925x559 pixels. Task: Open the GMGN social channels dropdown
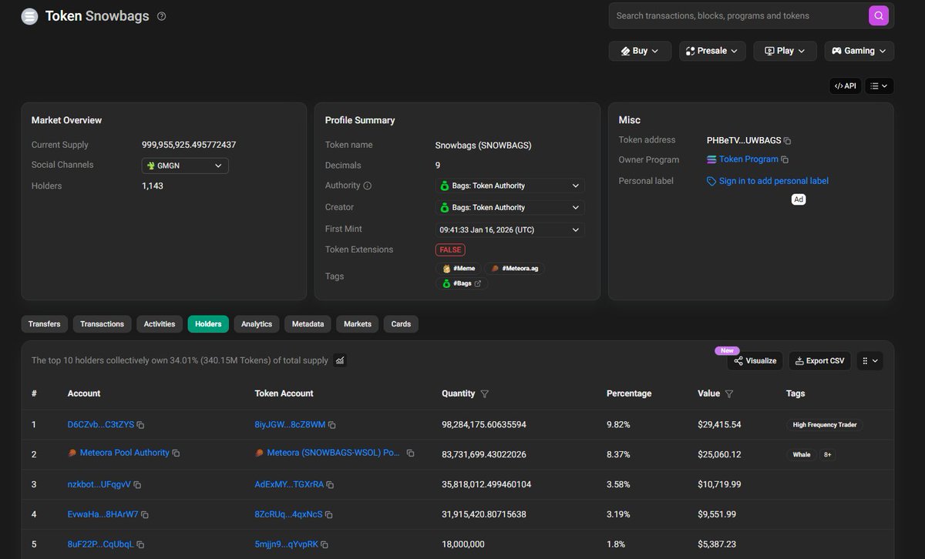(184, 165)
